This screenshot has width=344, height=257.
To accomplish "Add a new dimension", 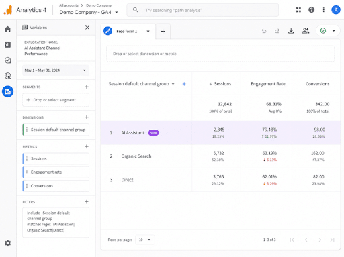I will click(87, 117).
